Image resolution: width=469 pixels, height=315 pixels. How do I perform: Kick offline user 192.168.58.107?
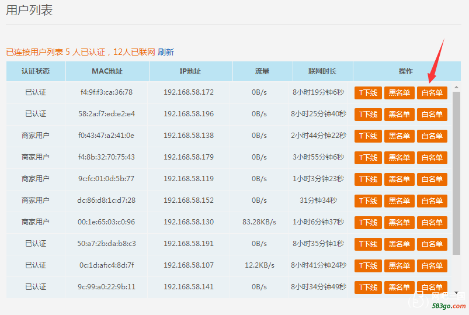(x=368, y=265)
